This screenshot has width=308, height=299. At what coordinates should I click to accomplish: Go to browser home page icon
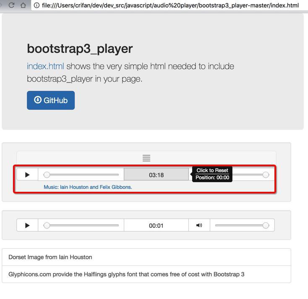pyautogui.click(x=23, y=5)
